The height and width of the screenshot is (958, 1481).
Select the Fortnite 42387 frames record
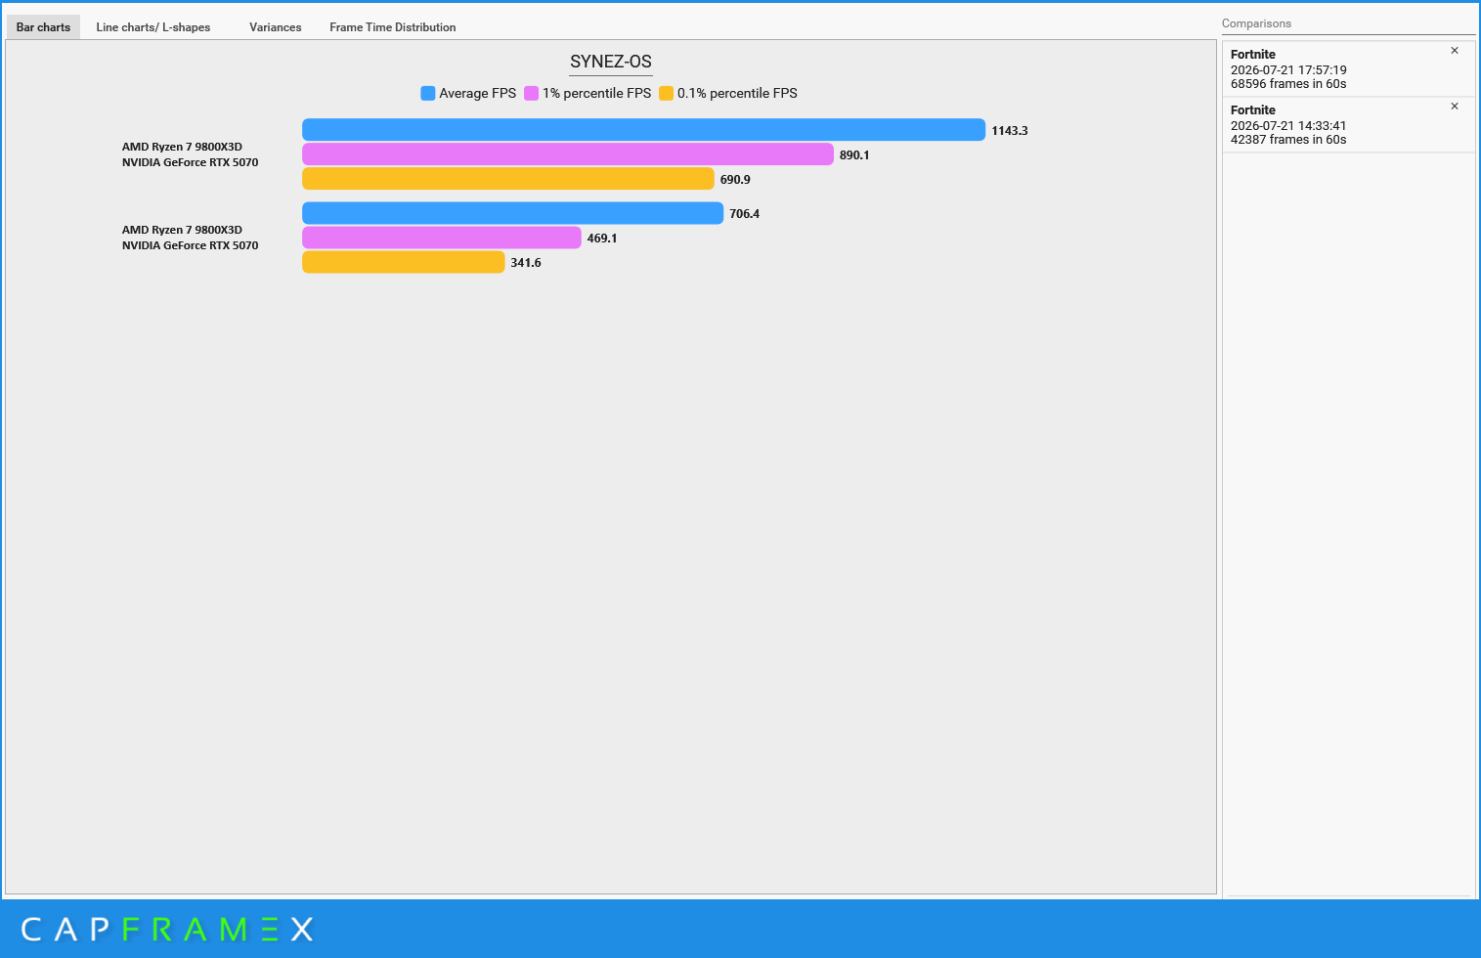click(1348, 124)
